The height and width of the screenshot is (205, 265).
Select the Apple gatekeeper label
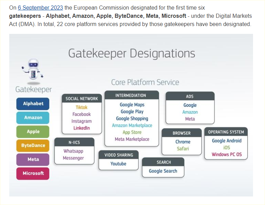[x=33, y=132]
